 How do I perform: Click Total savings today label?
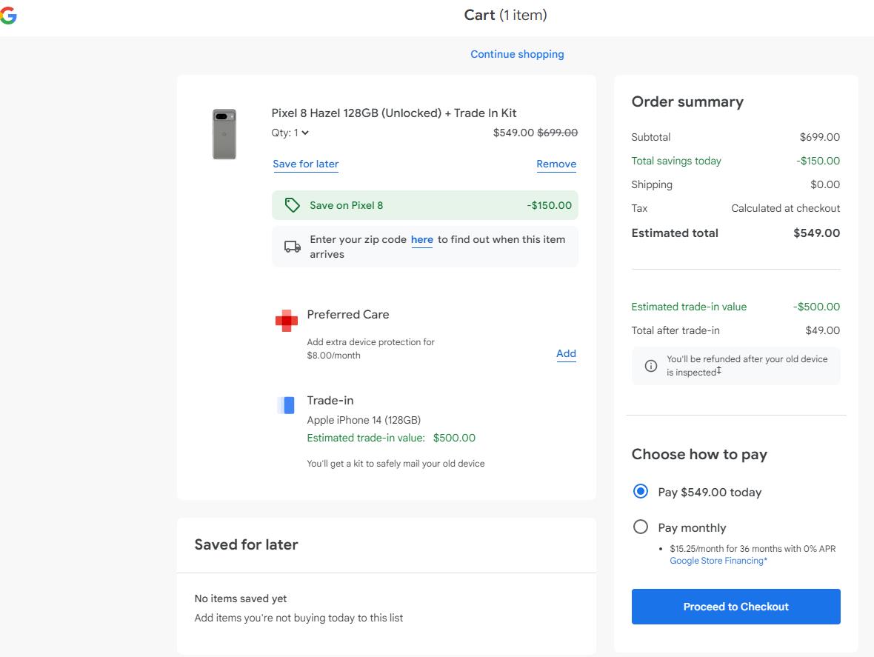click(676, 161)
